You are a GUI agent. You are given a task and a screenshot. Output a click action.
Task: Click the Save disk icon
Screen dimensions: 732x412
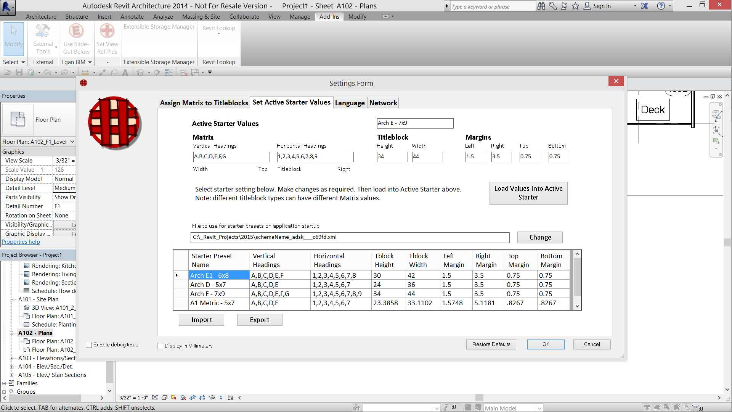(x=19, y=72)
